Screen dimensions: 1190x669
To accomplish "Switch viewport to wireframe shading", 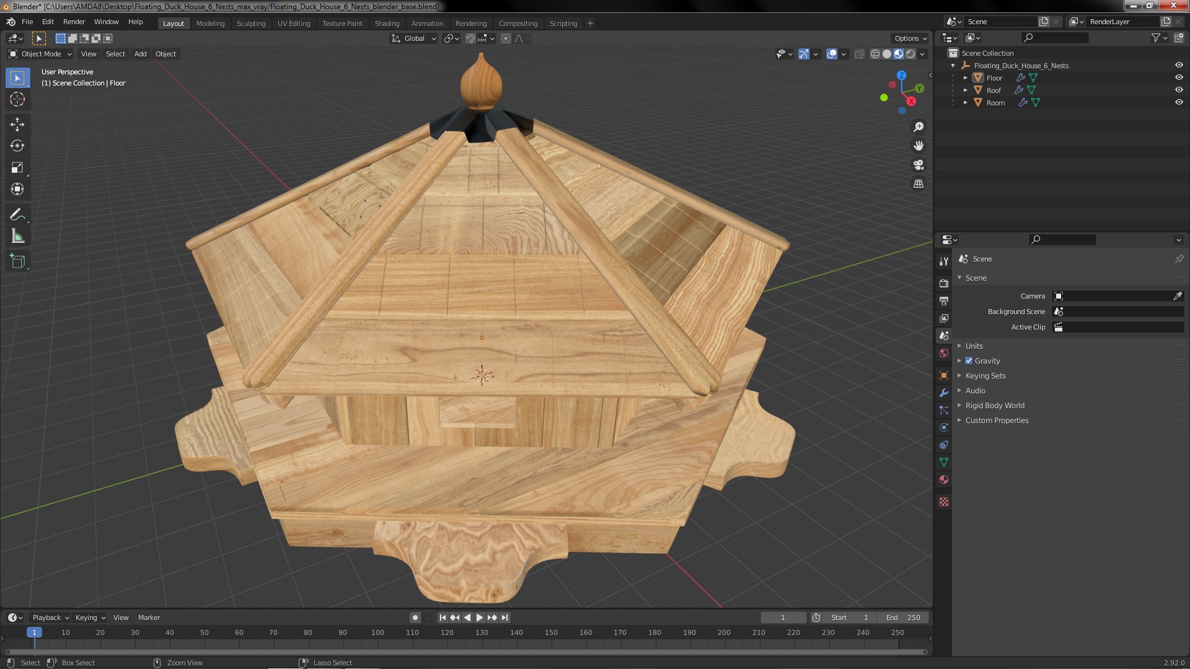I will pos(875,54).
